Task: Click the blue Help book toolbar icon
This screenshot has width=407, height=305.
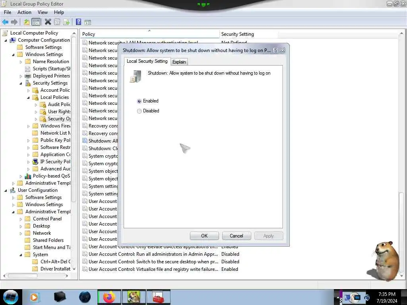Action: click(x=78, y=22)
